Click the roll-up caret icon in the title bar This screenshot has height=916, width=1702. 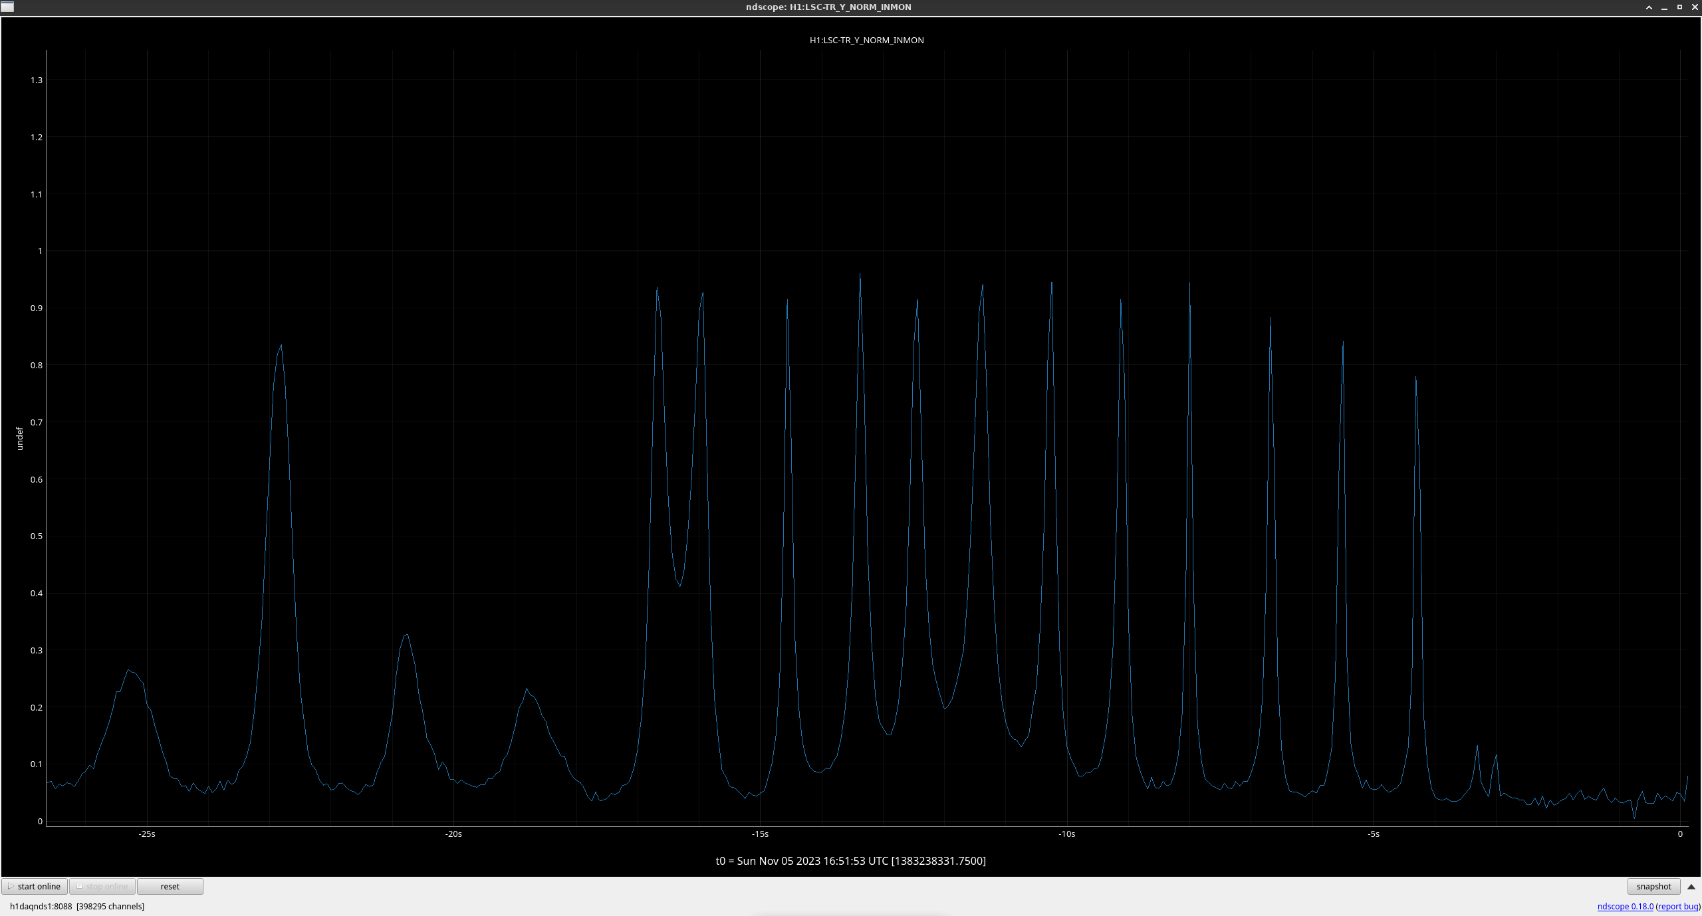pyautogui.click(x=1649, y=7)
